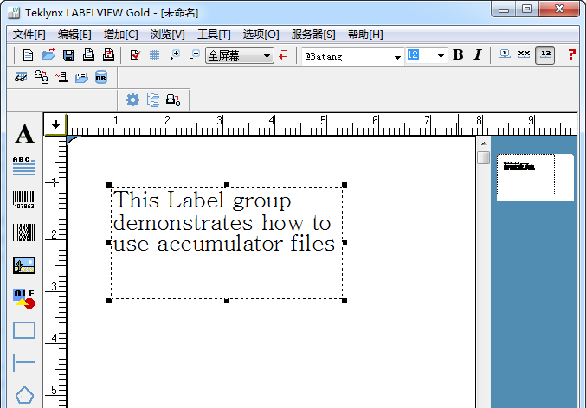The width and height of the screenshot is (586, 408).
Task: Select the 1D barcode tool
Action: click(24, 200)
